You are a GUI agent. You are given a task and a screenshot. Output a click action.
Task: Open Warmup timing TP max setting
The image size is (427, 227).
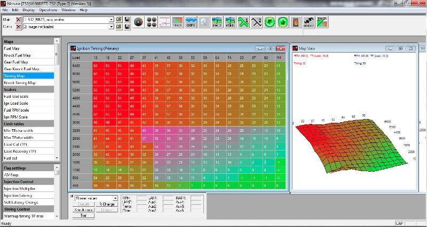click(28, 216)
